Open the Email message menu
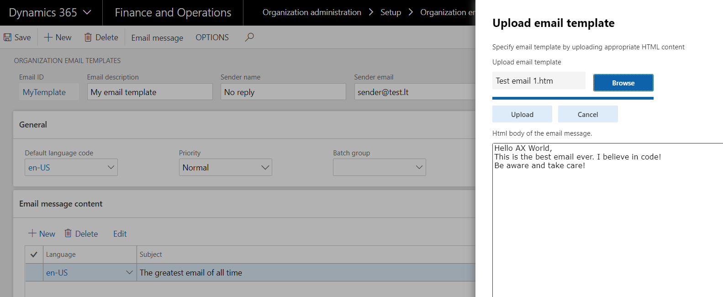723x297 pixels. [x=157, y=38]
